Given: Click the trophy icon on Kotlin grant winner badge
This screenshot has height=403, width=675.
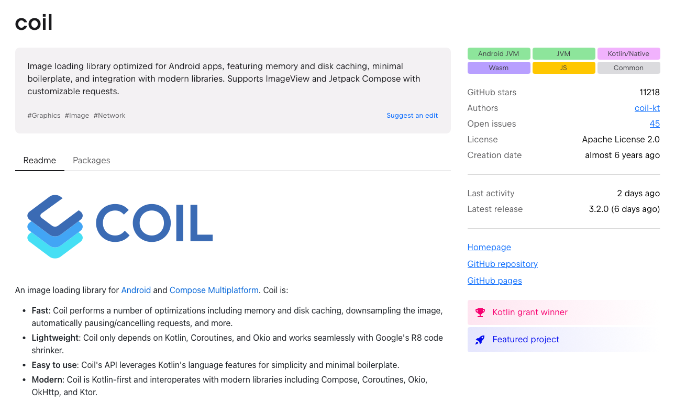Looking at the screenshot, I should [480, 312].
